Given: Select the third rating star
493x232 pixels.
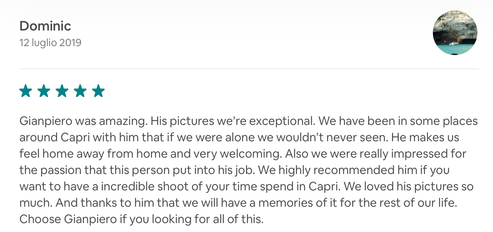Looking at the screenshot, I should (62, 91).
